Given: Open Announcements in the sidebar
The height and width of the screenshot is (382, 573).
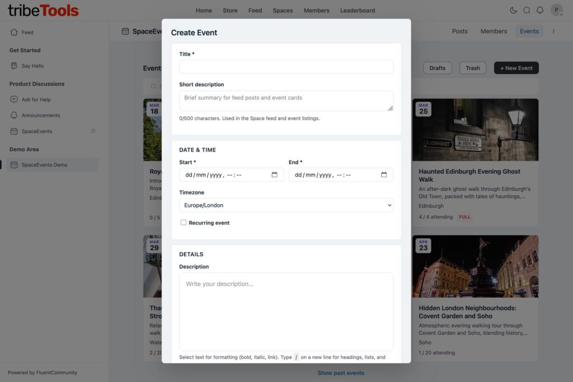Looking at the screenshot, I should [x=41, y=115].
